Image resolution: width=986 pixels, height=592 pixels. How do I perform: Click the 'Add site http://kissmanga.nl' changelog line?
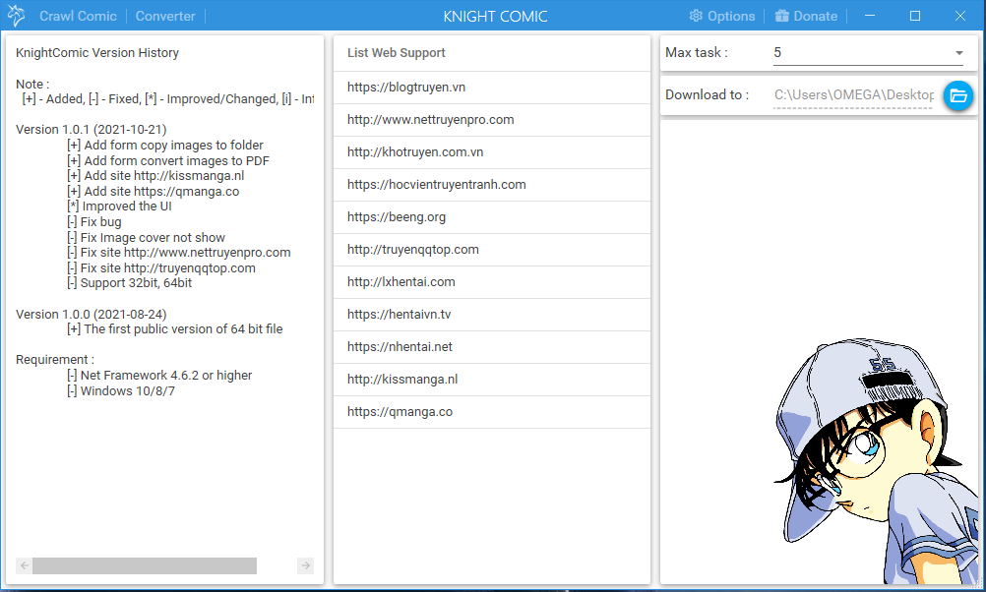click(155, 176)
